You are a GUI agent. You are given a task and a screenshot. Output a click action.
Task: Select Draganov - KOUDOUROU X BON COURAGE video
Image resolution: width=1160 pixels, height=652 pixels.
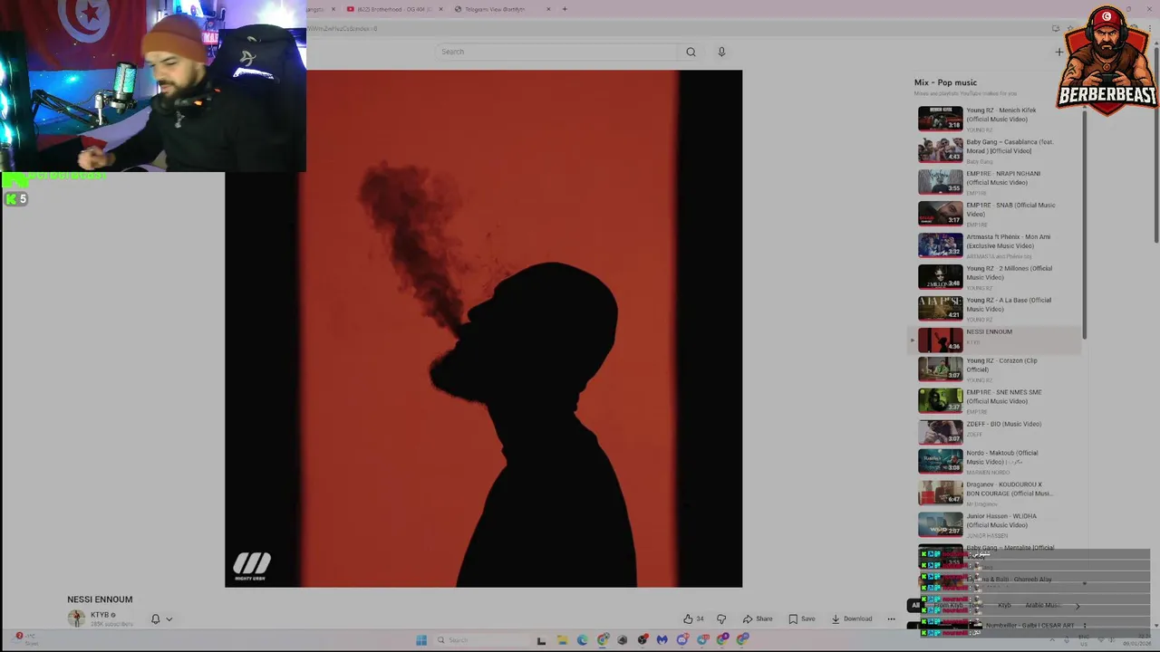click(x=995, y=494)
